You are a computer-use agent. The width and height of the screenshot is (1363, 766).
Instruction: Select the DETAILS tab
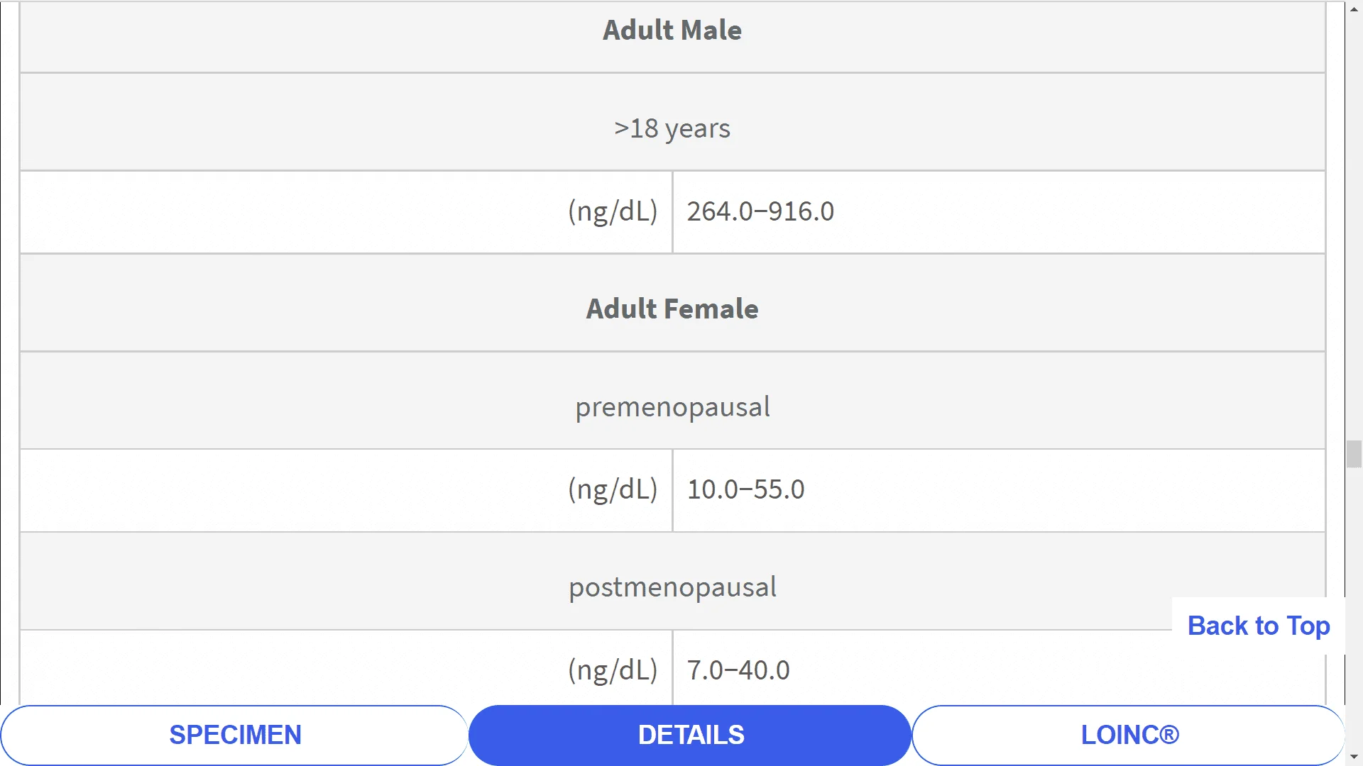[690, 735]
